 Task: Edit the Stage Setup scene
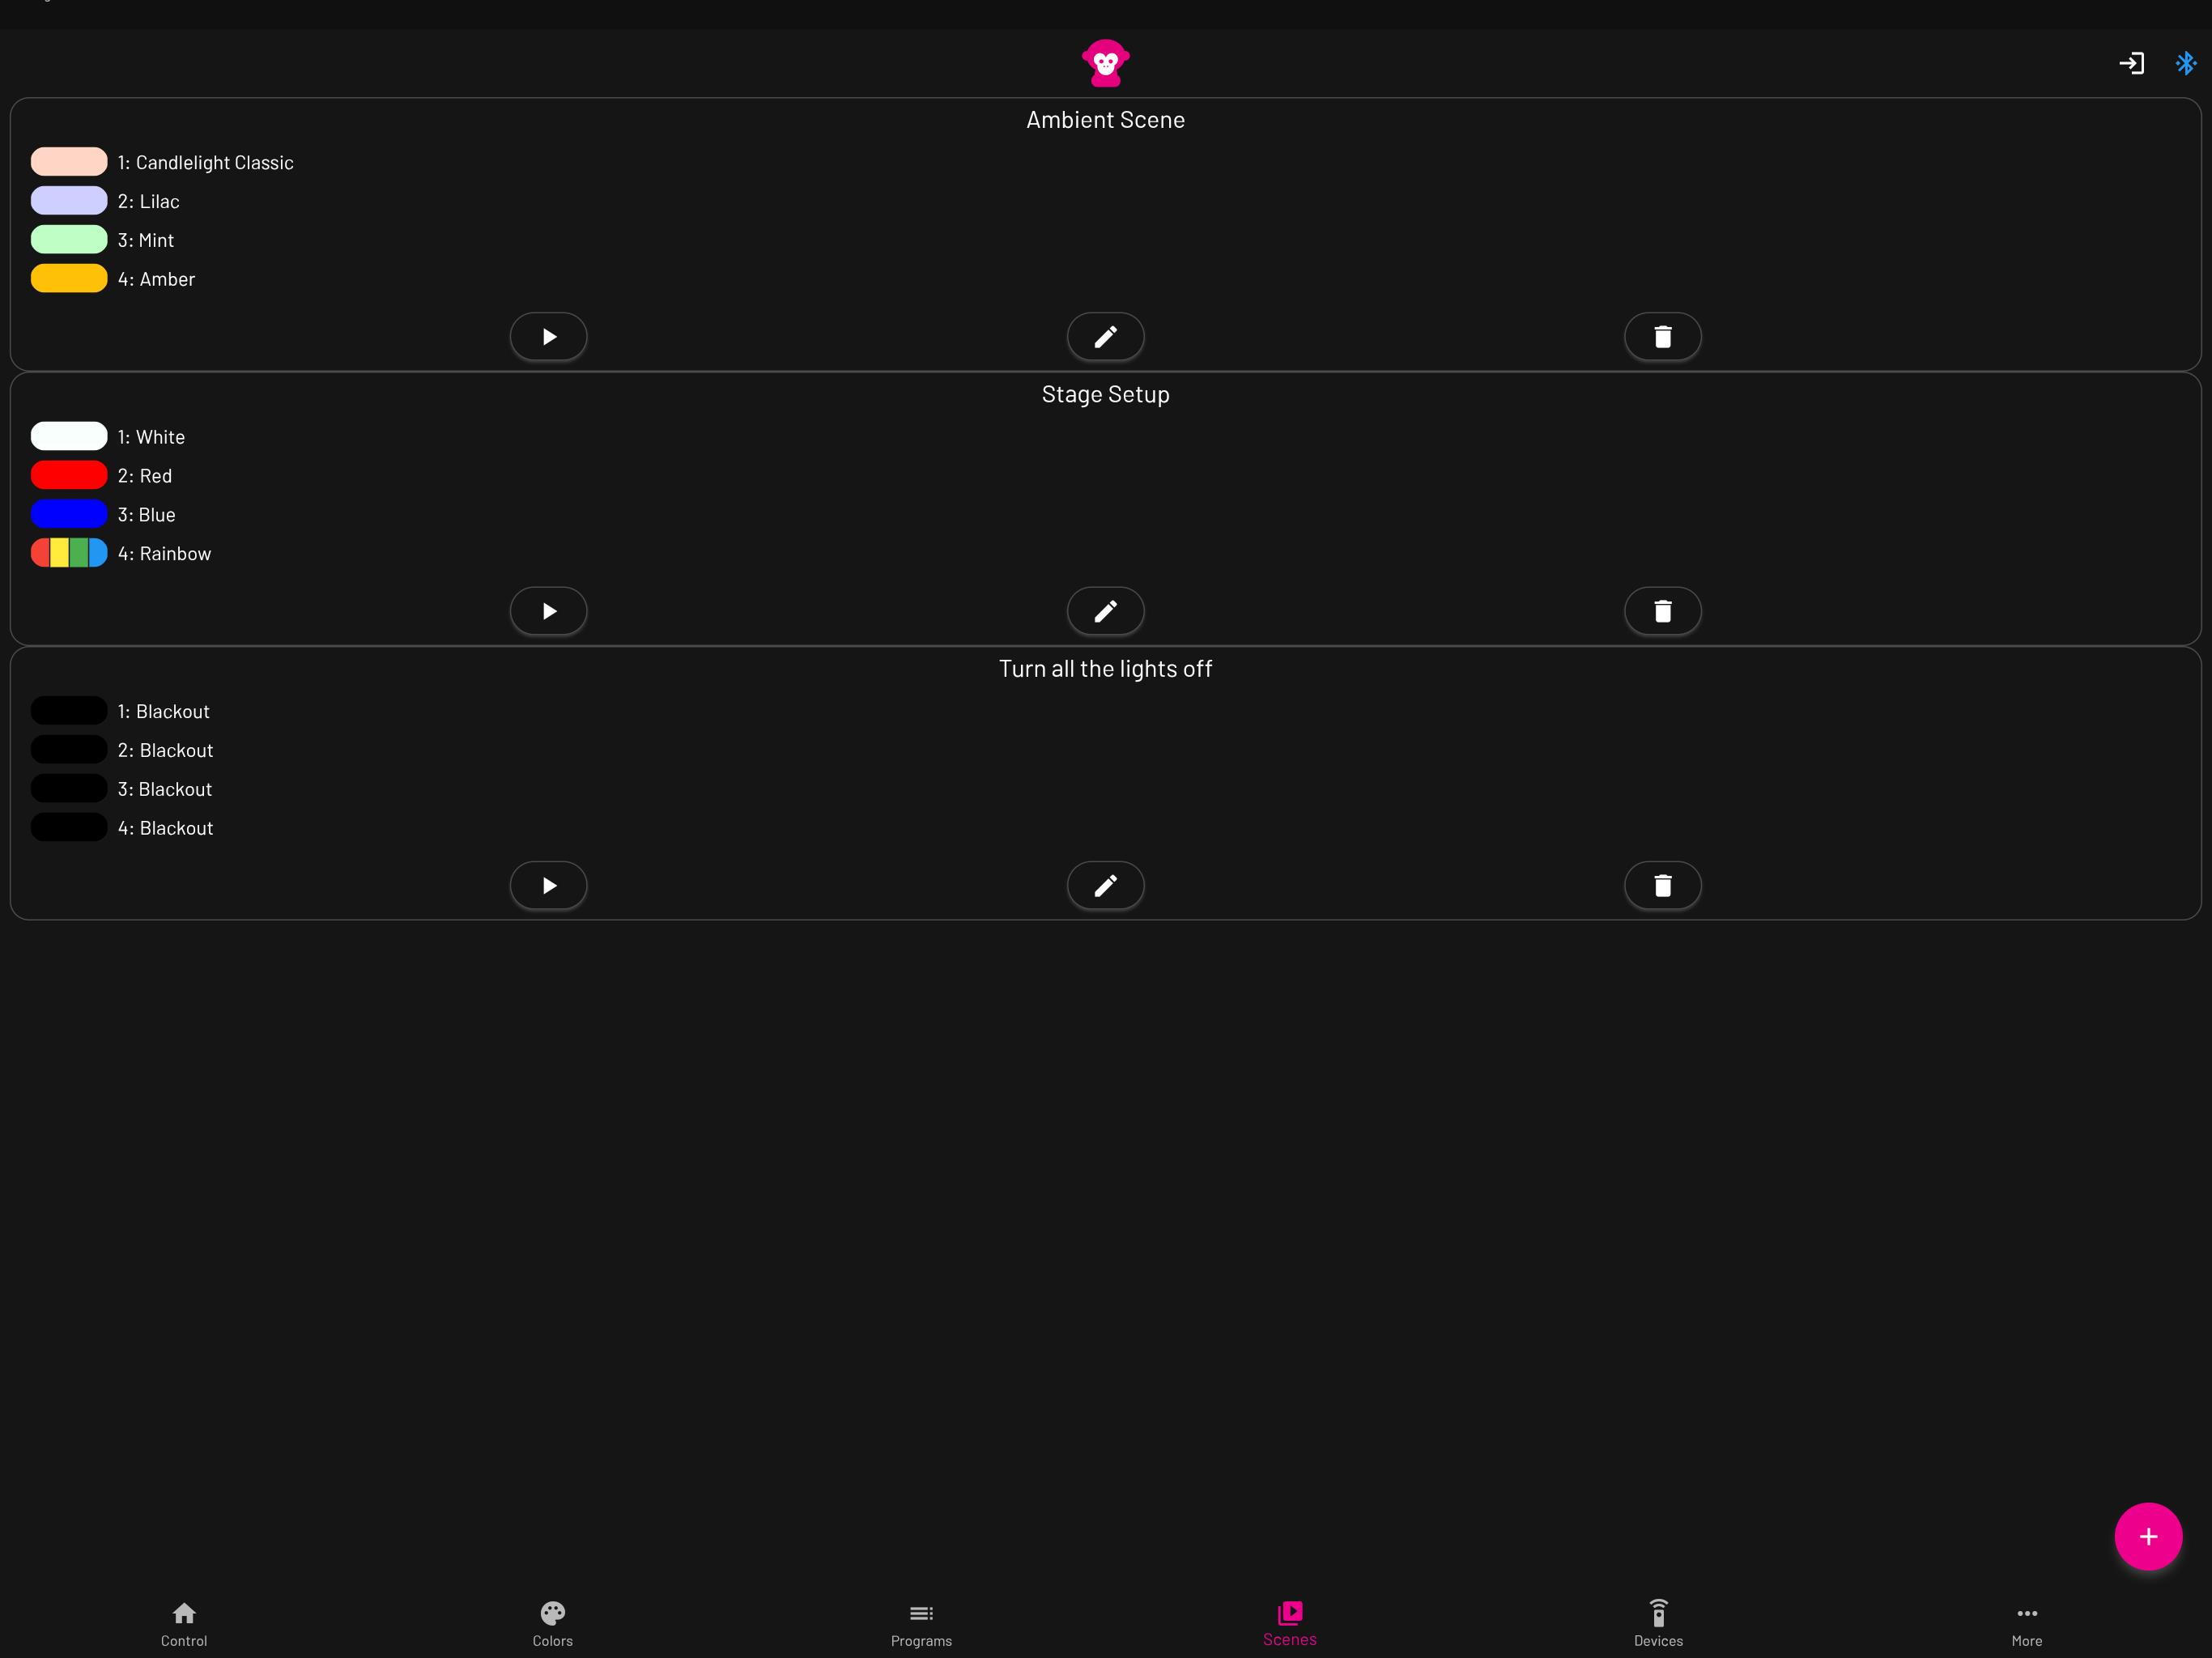1104,610
